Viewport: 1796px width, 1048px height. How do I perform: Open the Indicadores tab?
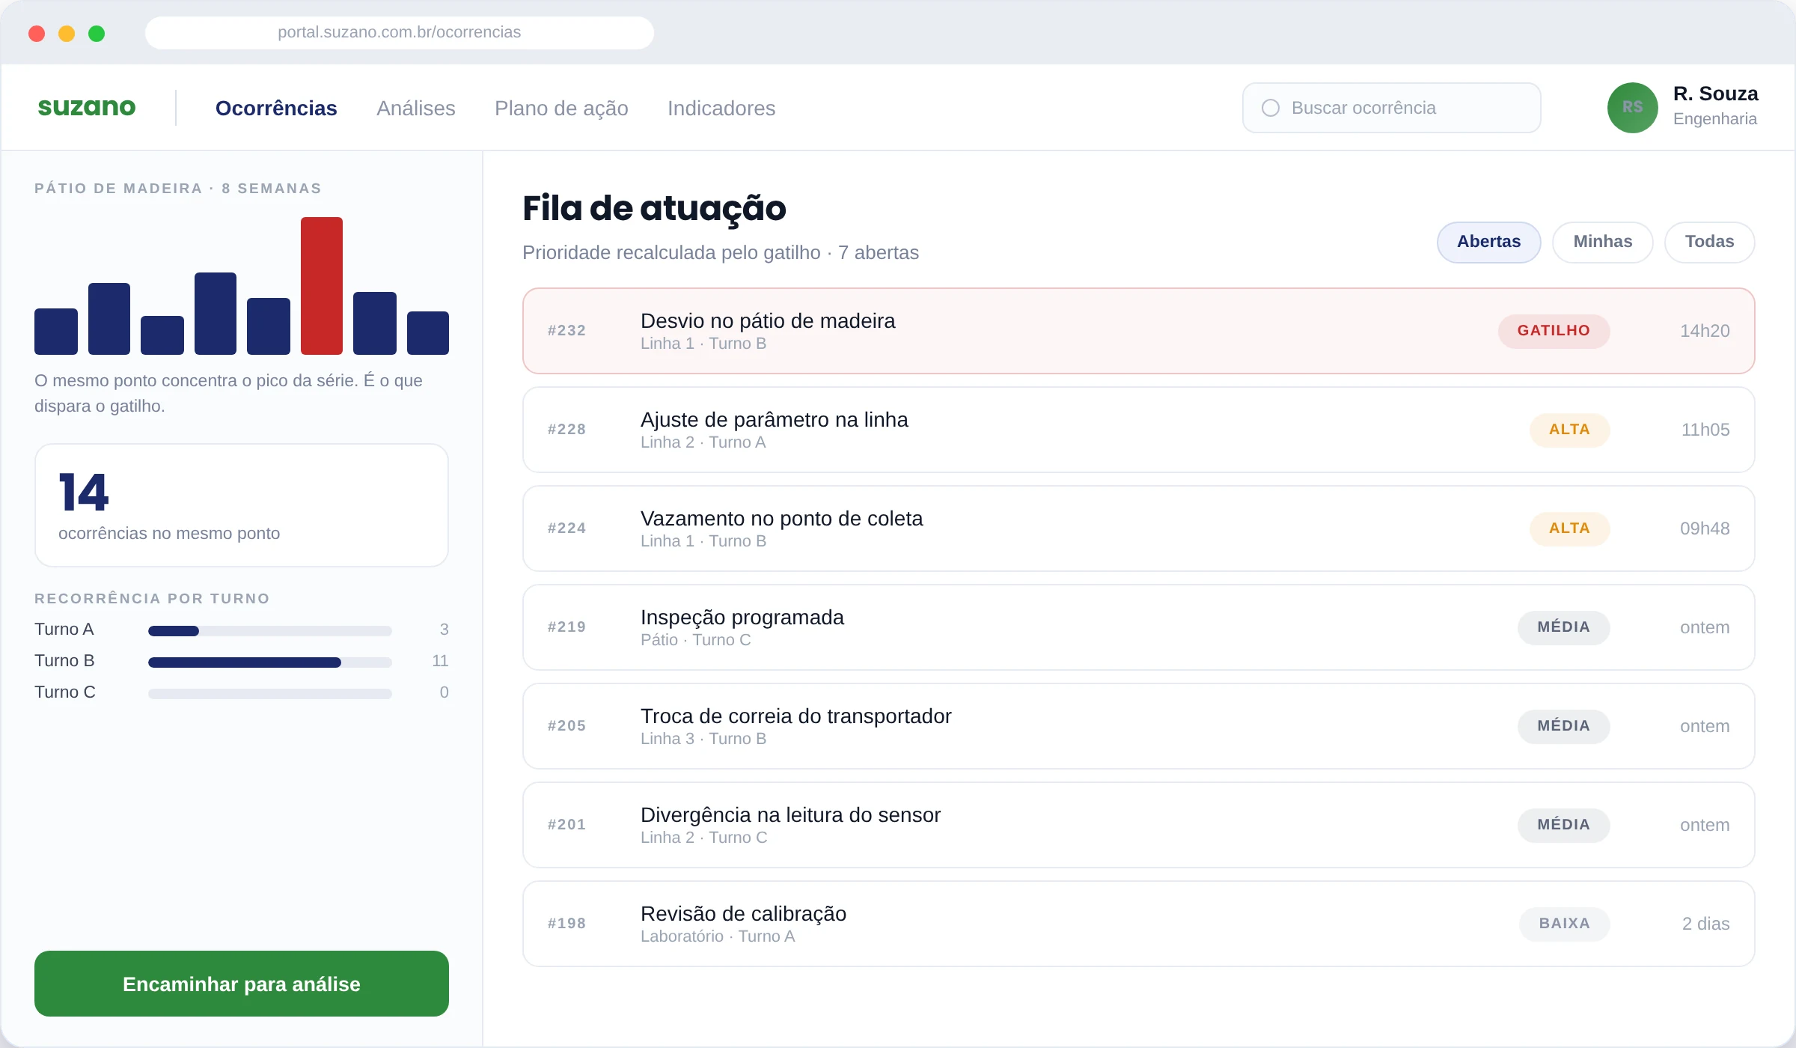721,108
